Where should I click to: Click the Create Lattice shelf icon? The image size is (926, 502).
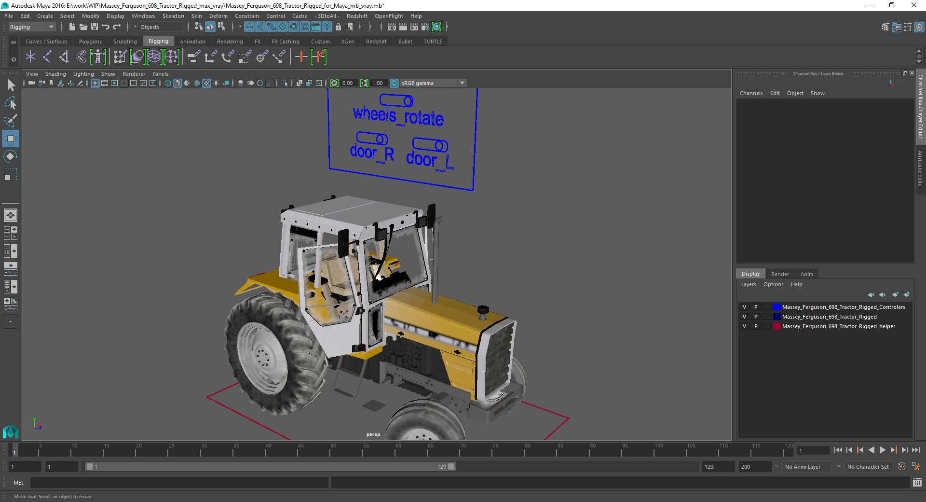pyautogui.click(x=154, y=57)
